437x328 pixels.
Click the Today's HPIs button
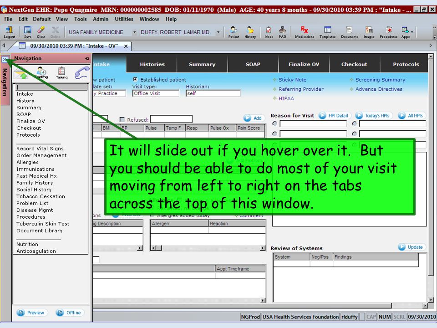tap(373, 115)
